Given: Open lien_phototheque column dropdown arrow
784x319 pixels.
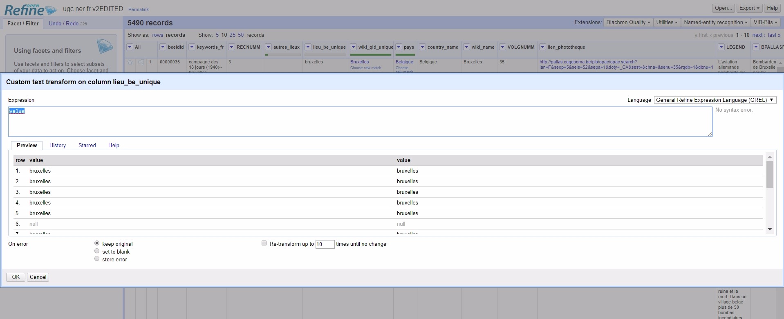Looking at the screenshot, I should [x=542, y=47].
